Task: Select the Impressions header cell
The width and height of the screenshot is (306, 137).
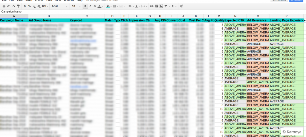Action: (137, 20)
